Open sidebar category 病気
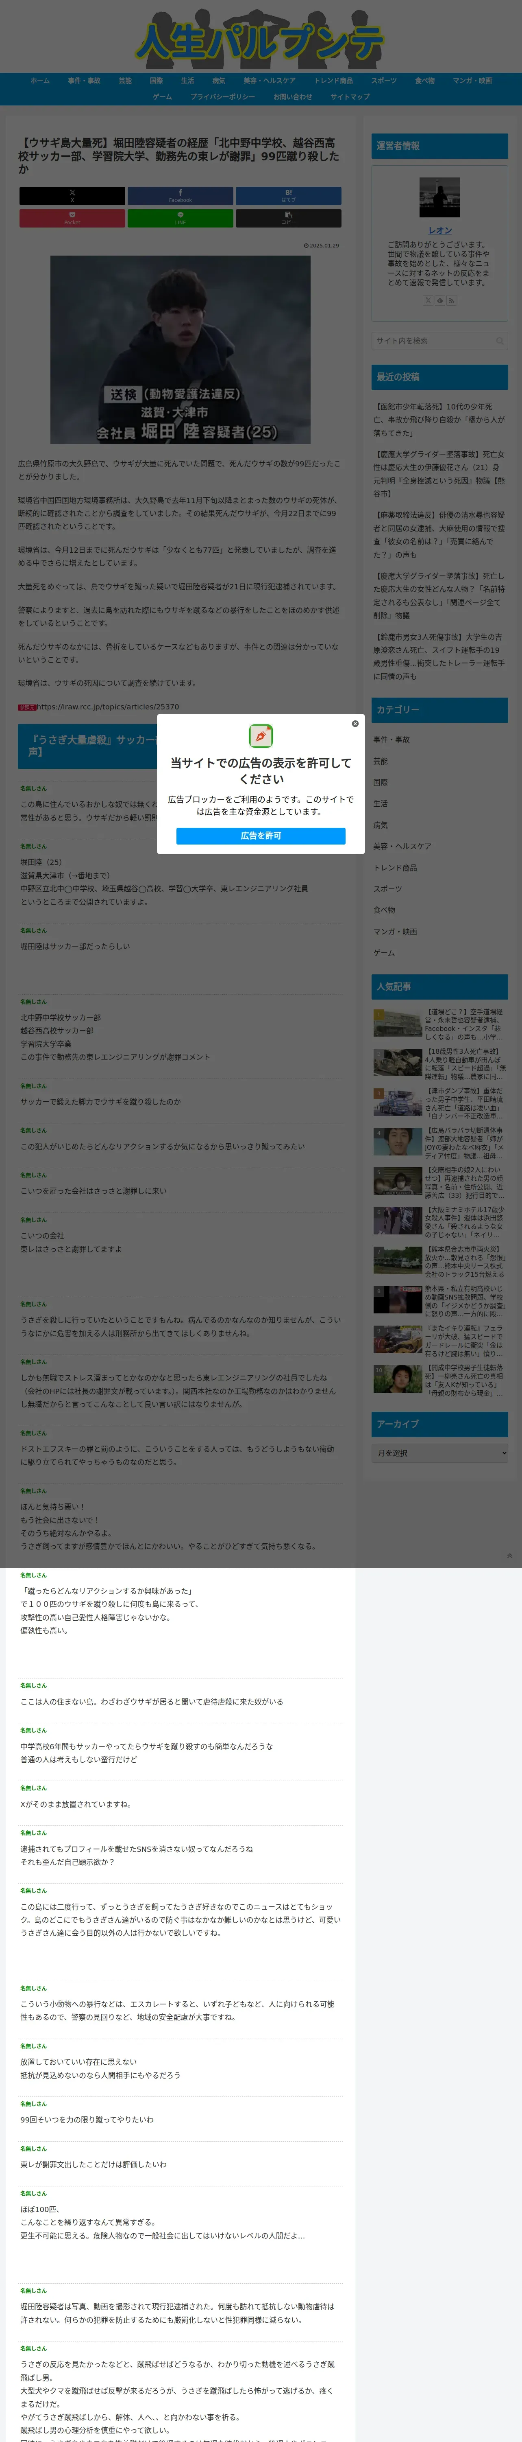522x2442 pixels. 381,825
